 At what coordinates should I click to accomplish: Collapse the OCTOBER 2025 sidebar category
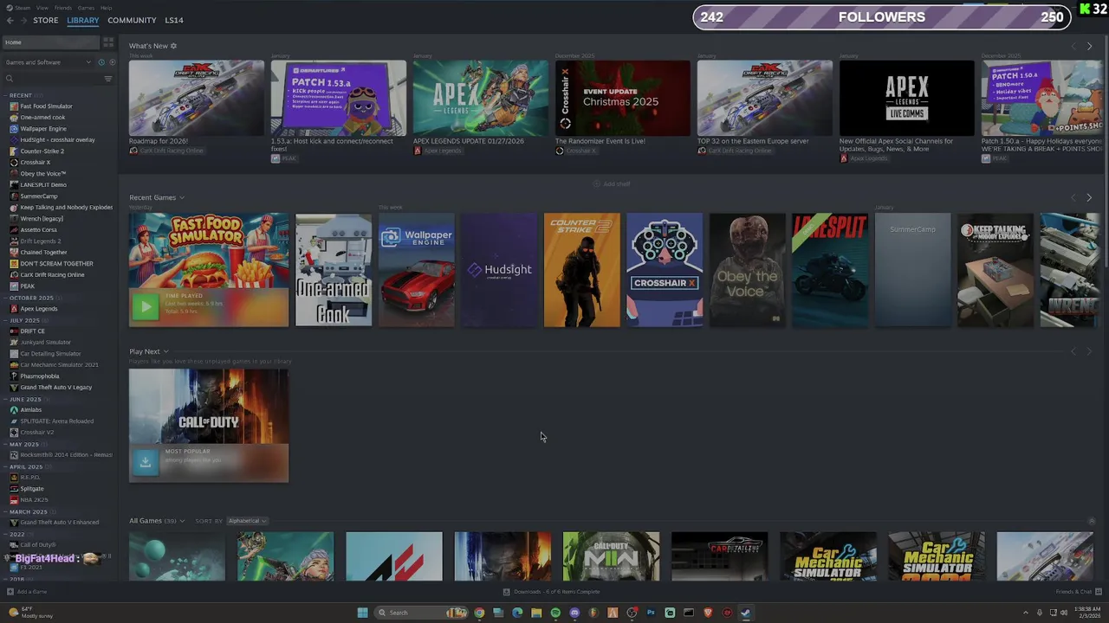(5, 298)
